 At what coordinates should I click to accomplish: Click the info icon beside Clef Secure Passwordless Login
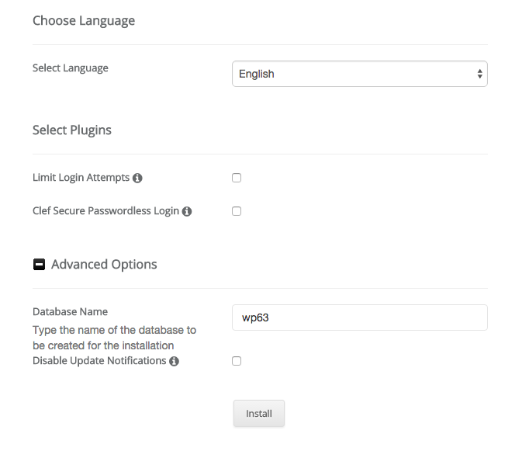click(x=187, y=211)
